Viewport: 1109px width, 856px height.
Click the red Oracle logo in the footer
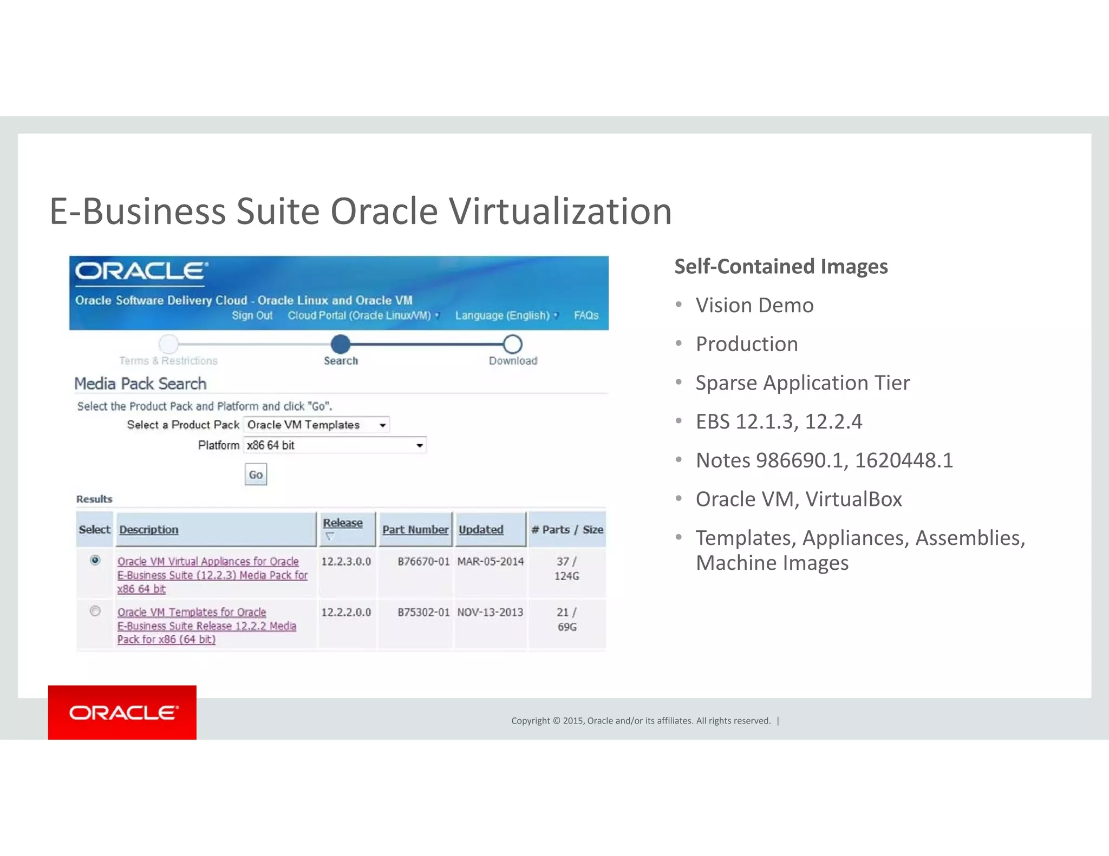coord(122,712)
